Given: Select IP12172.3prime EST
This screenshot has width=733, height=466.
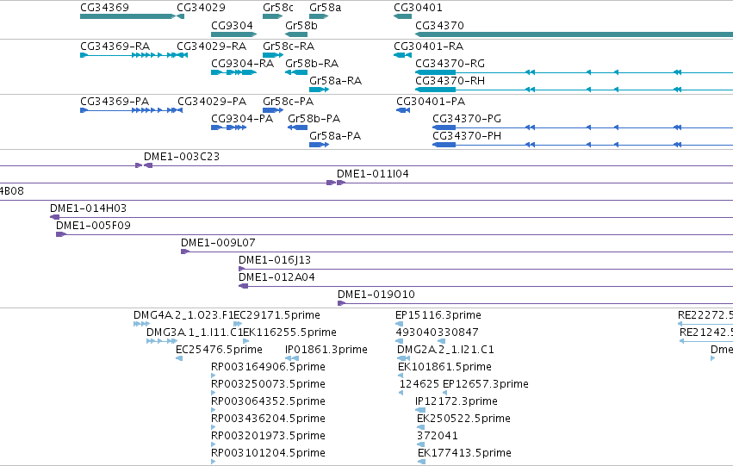Looking at the screenshot, I should (x=420, y=410).
